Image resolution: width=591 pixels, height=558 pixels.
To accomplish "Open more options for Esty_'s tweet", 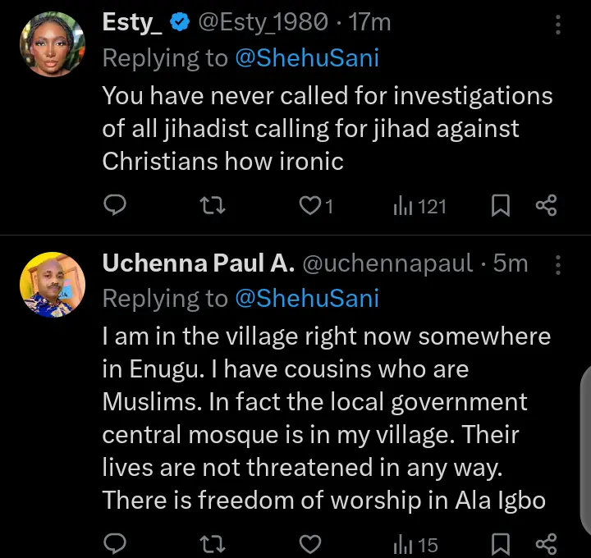I will point(559,25).
